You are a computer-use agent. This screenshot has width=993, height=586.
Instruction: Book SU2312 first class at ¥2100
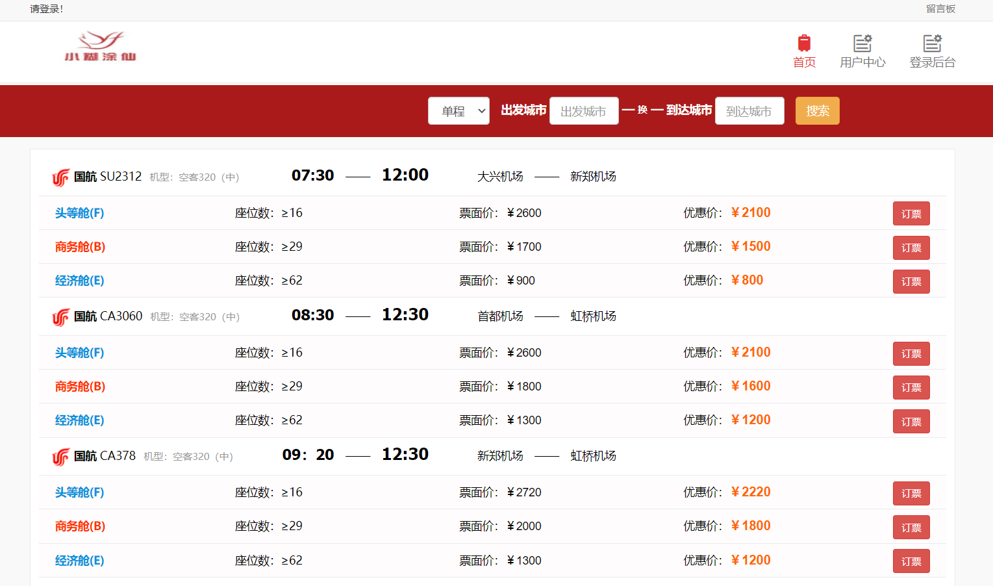(x=911, y=214)
